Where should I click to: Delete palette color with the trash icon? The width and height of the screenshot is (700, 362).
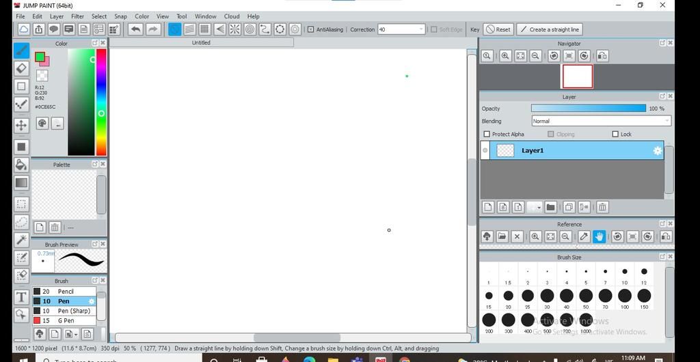pyautogui.click(x=55, y=227)
